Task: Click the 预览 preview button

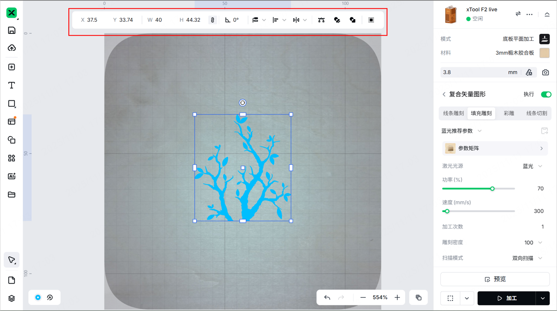Action: click(x=495, y=279)
